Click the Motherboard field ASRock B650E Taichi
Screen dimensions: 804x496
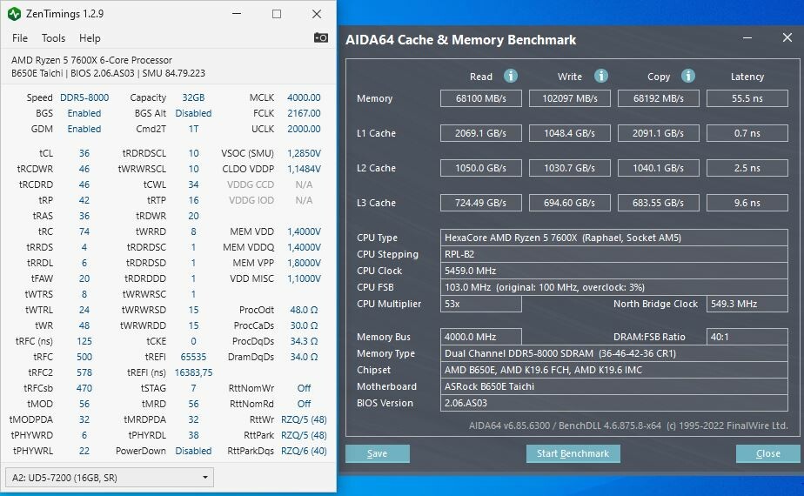coord(613,386)
